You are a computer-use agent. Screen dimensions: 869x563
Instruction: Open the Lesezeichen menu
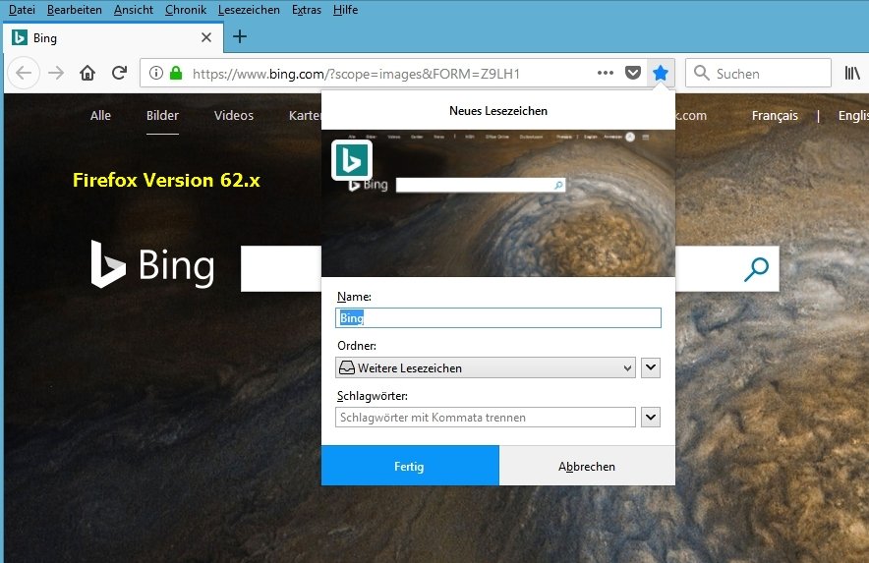(x=249, y=10)
